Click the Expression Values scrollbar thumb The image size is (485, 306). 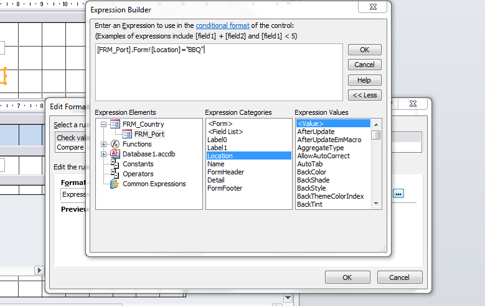coord(376,135)
